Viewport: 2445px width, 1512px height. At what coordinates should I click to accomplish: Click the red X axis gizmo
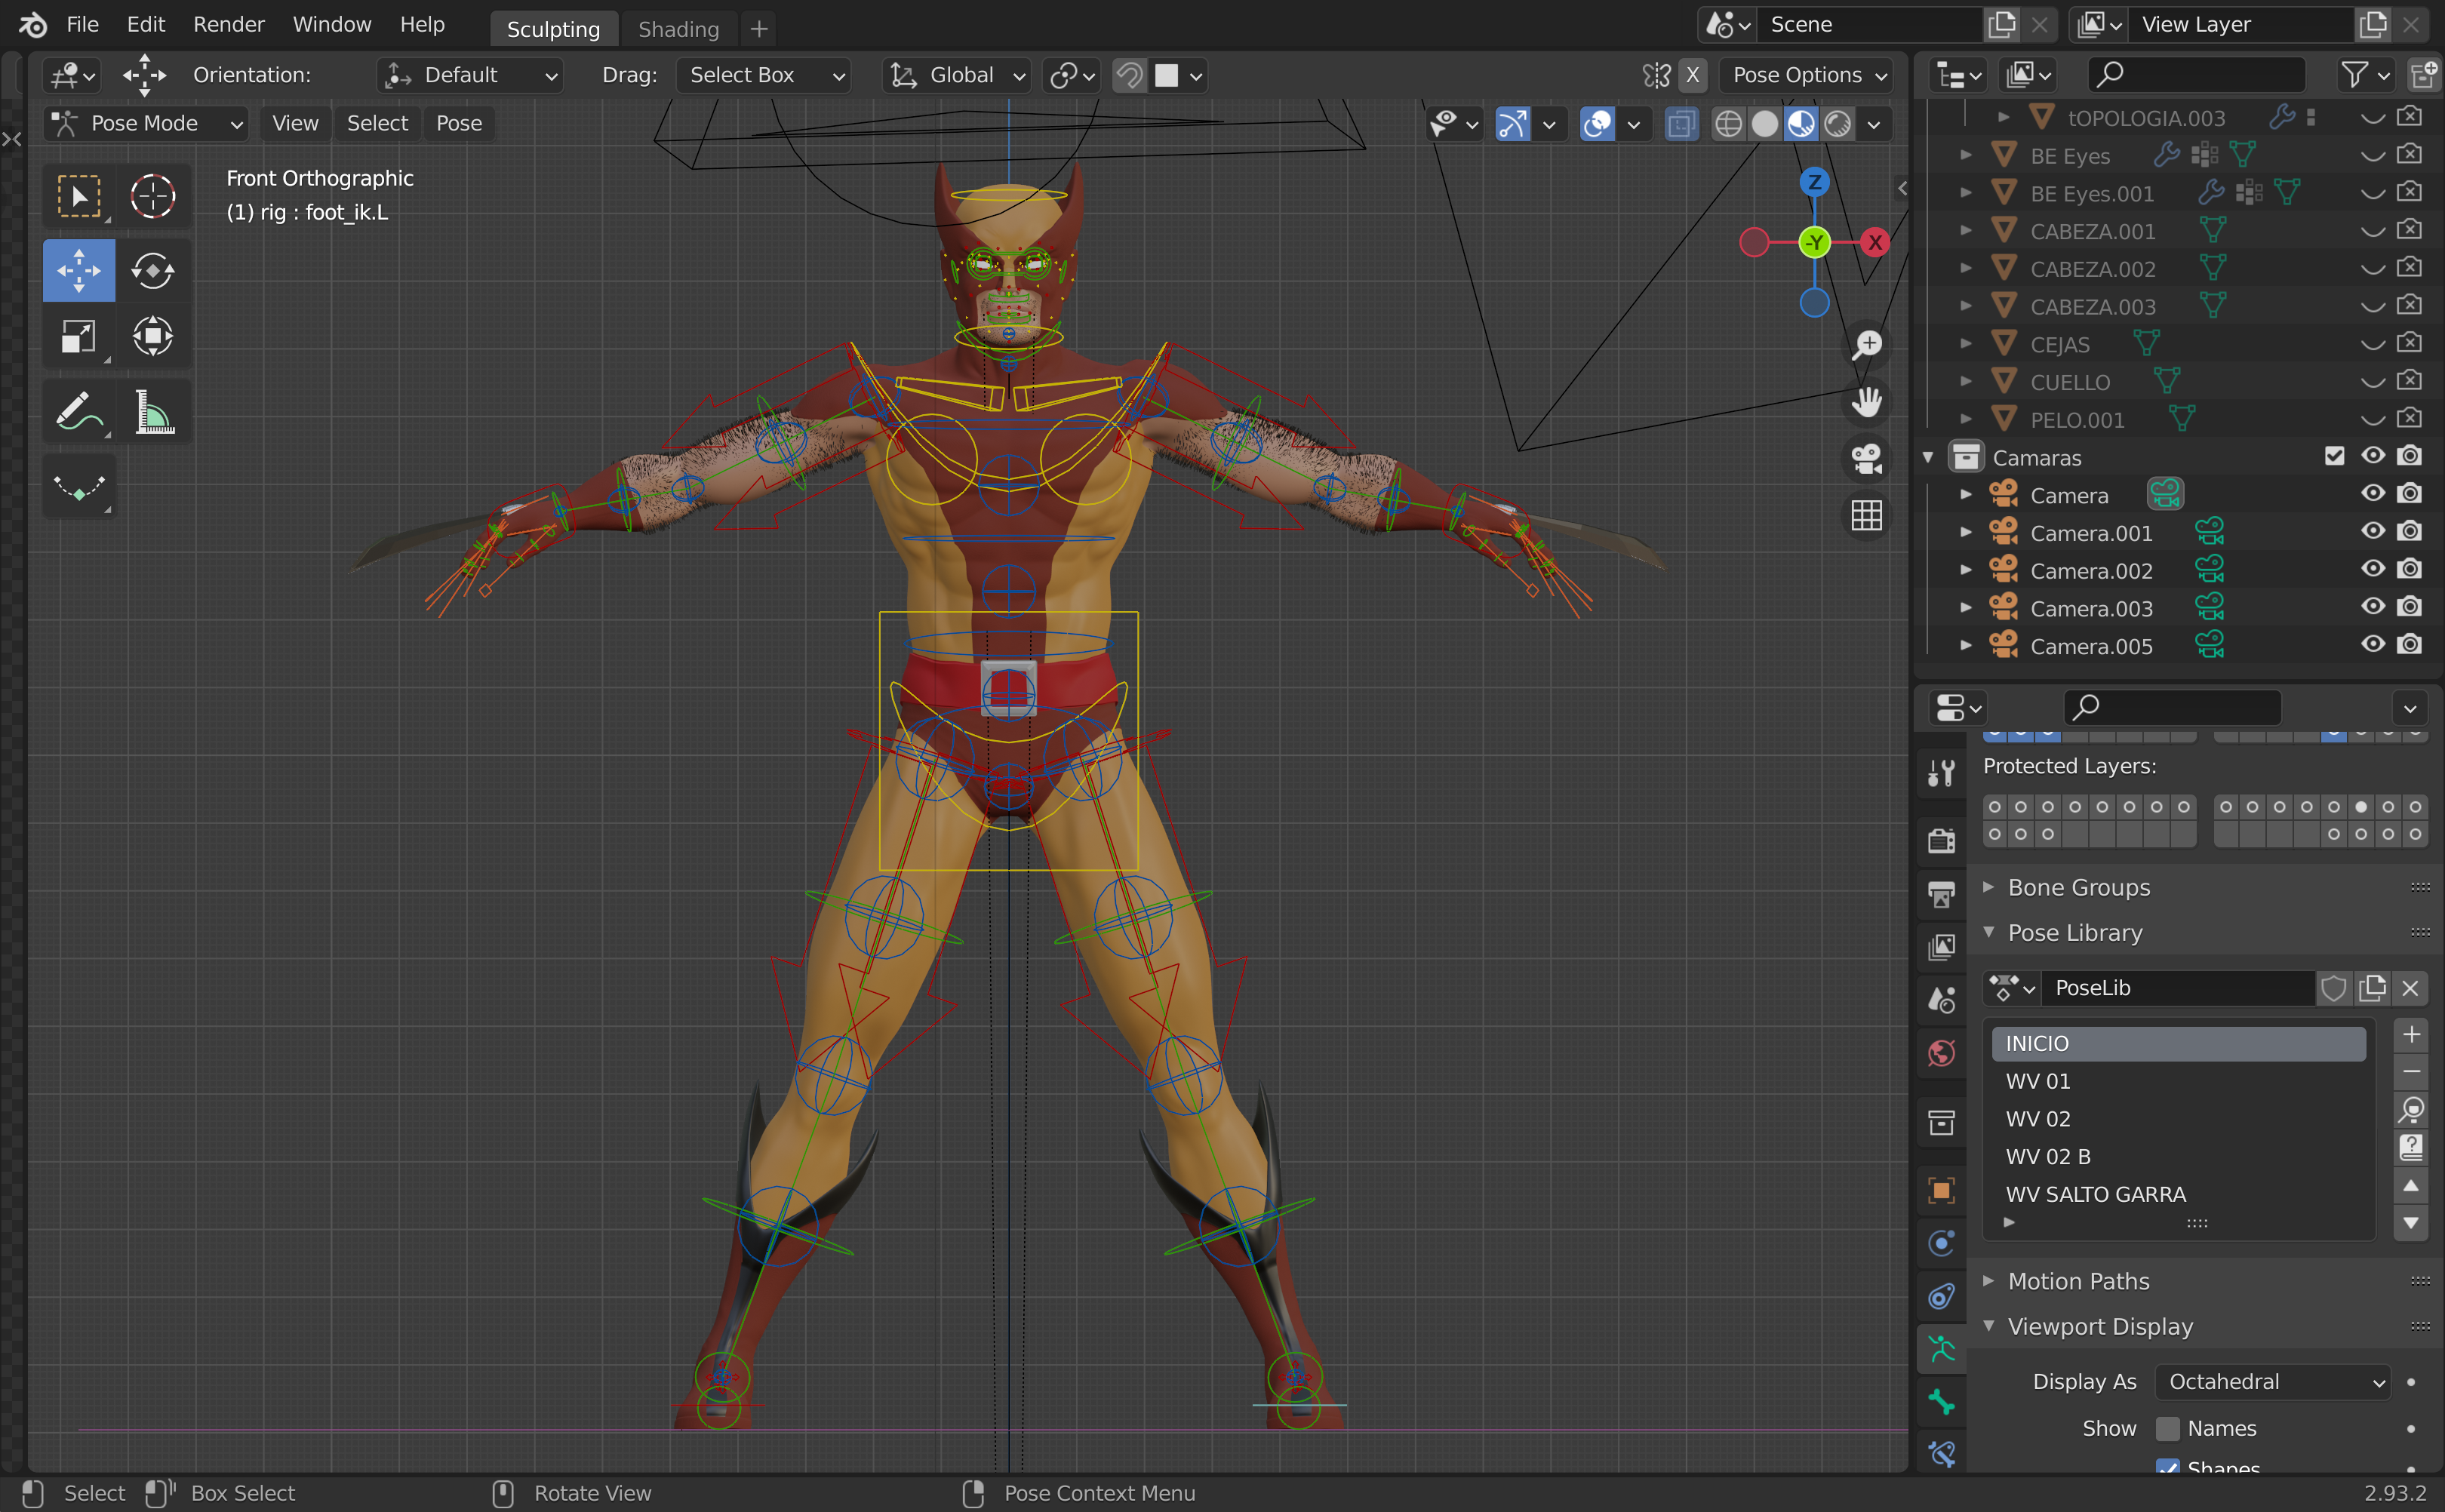[x=1874, y=242]
